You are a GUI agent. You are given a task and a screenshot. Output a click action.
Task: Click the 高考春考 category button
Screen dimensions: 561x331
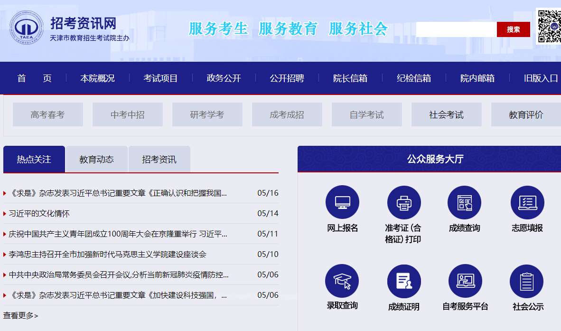(x=47, y=115)
